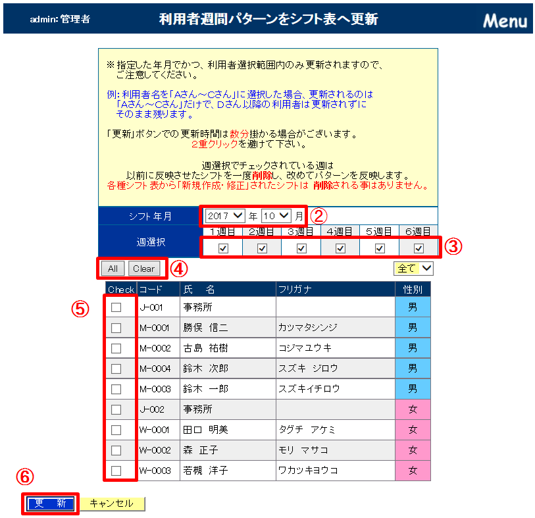Tick the checkbox for 古島 祐樹
The width and height of the screenshot is (535, 518).
116,348
